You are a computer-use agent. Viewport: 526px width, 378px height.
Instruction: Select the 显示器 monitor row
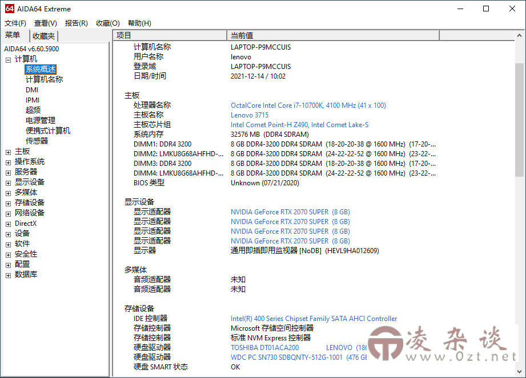(256, 251)
